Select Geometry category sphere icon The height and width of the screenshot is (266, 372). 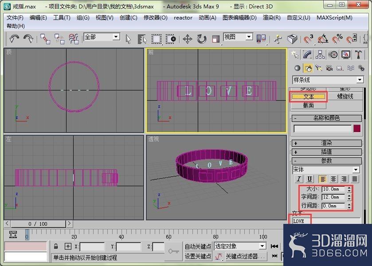(x=297, y=68)
